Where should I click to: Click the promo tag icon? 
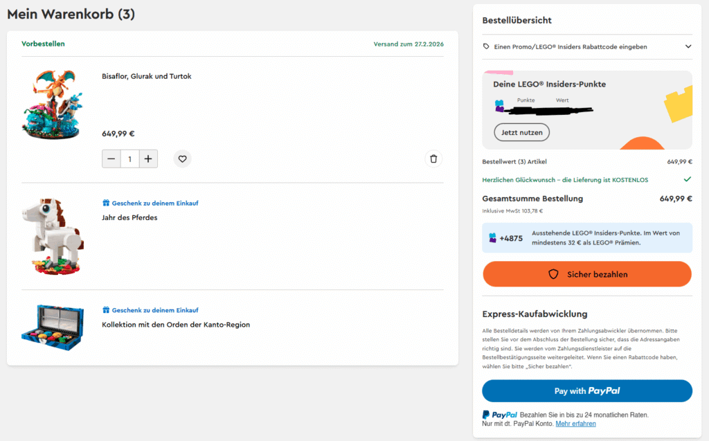tap(487, 46)
